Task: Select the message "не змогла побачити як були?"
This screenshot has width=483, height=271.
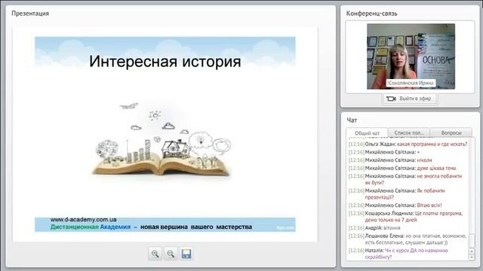Action: pos(405,179)
